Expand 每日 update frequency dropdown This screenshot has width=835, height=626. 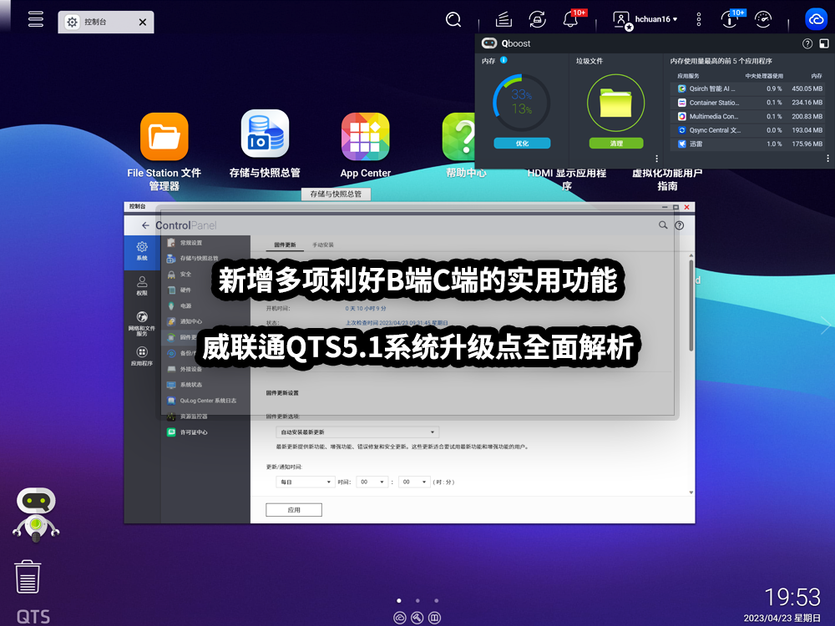[305, 482]
